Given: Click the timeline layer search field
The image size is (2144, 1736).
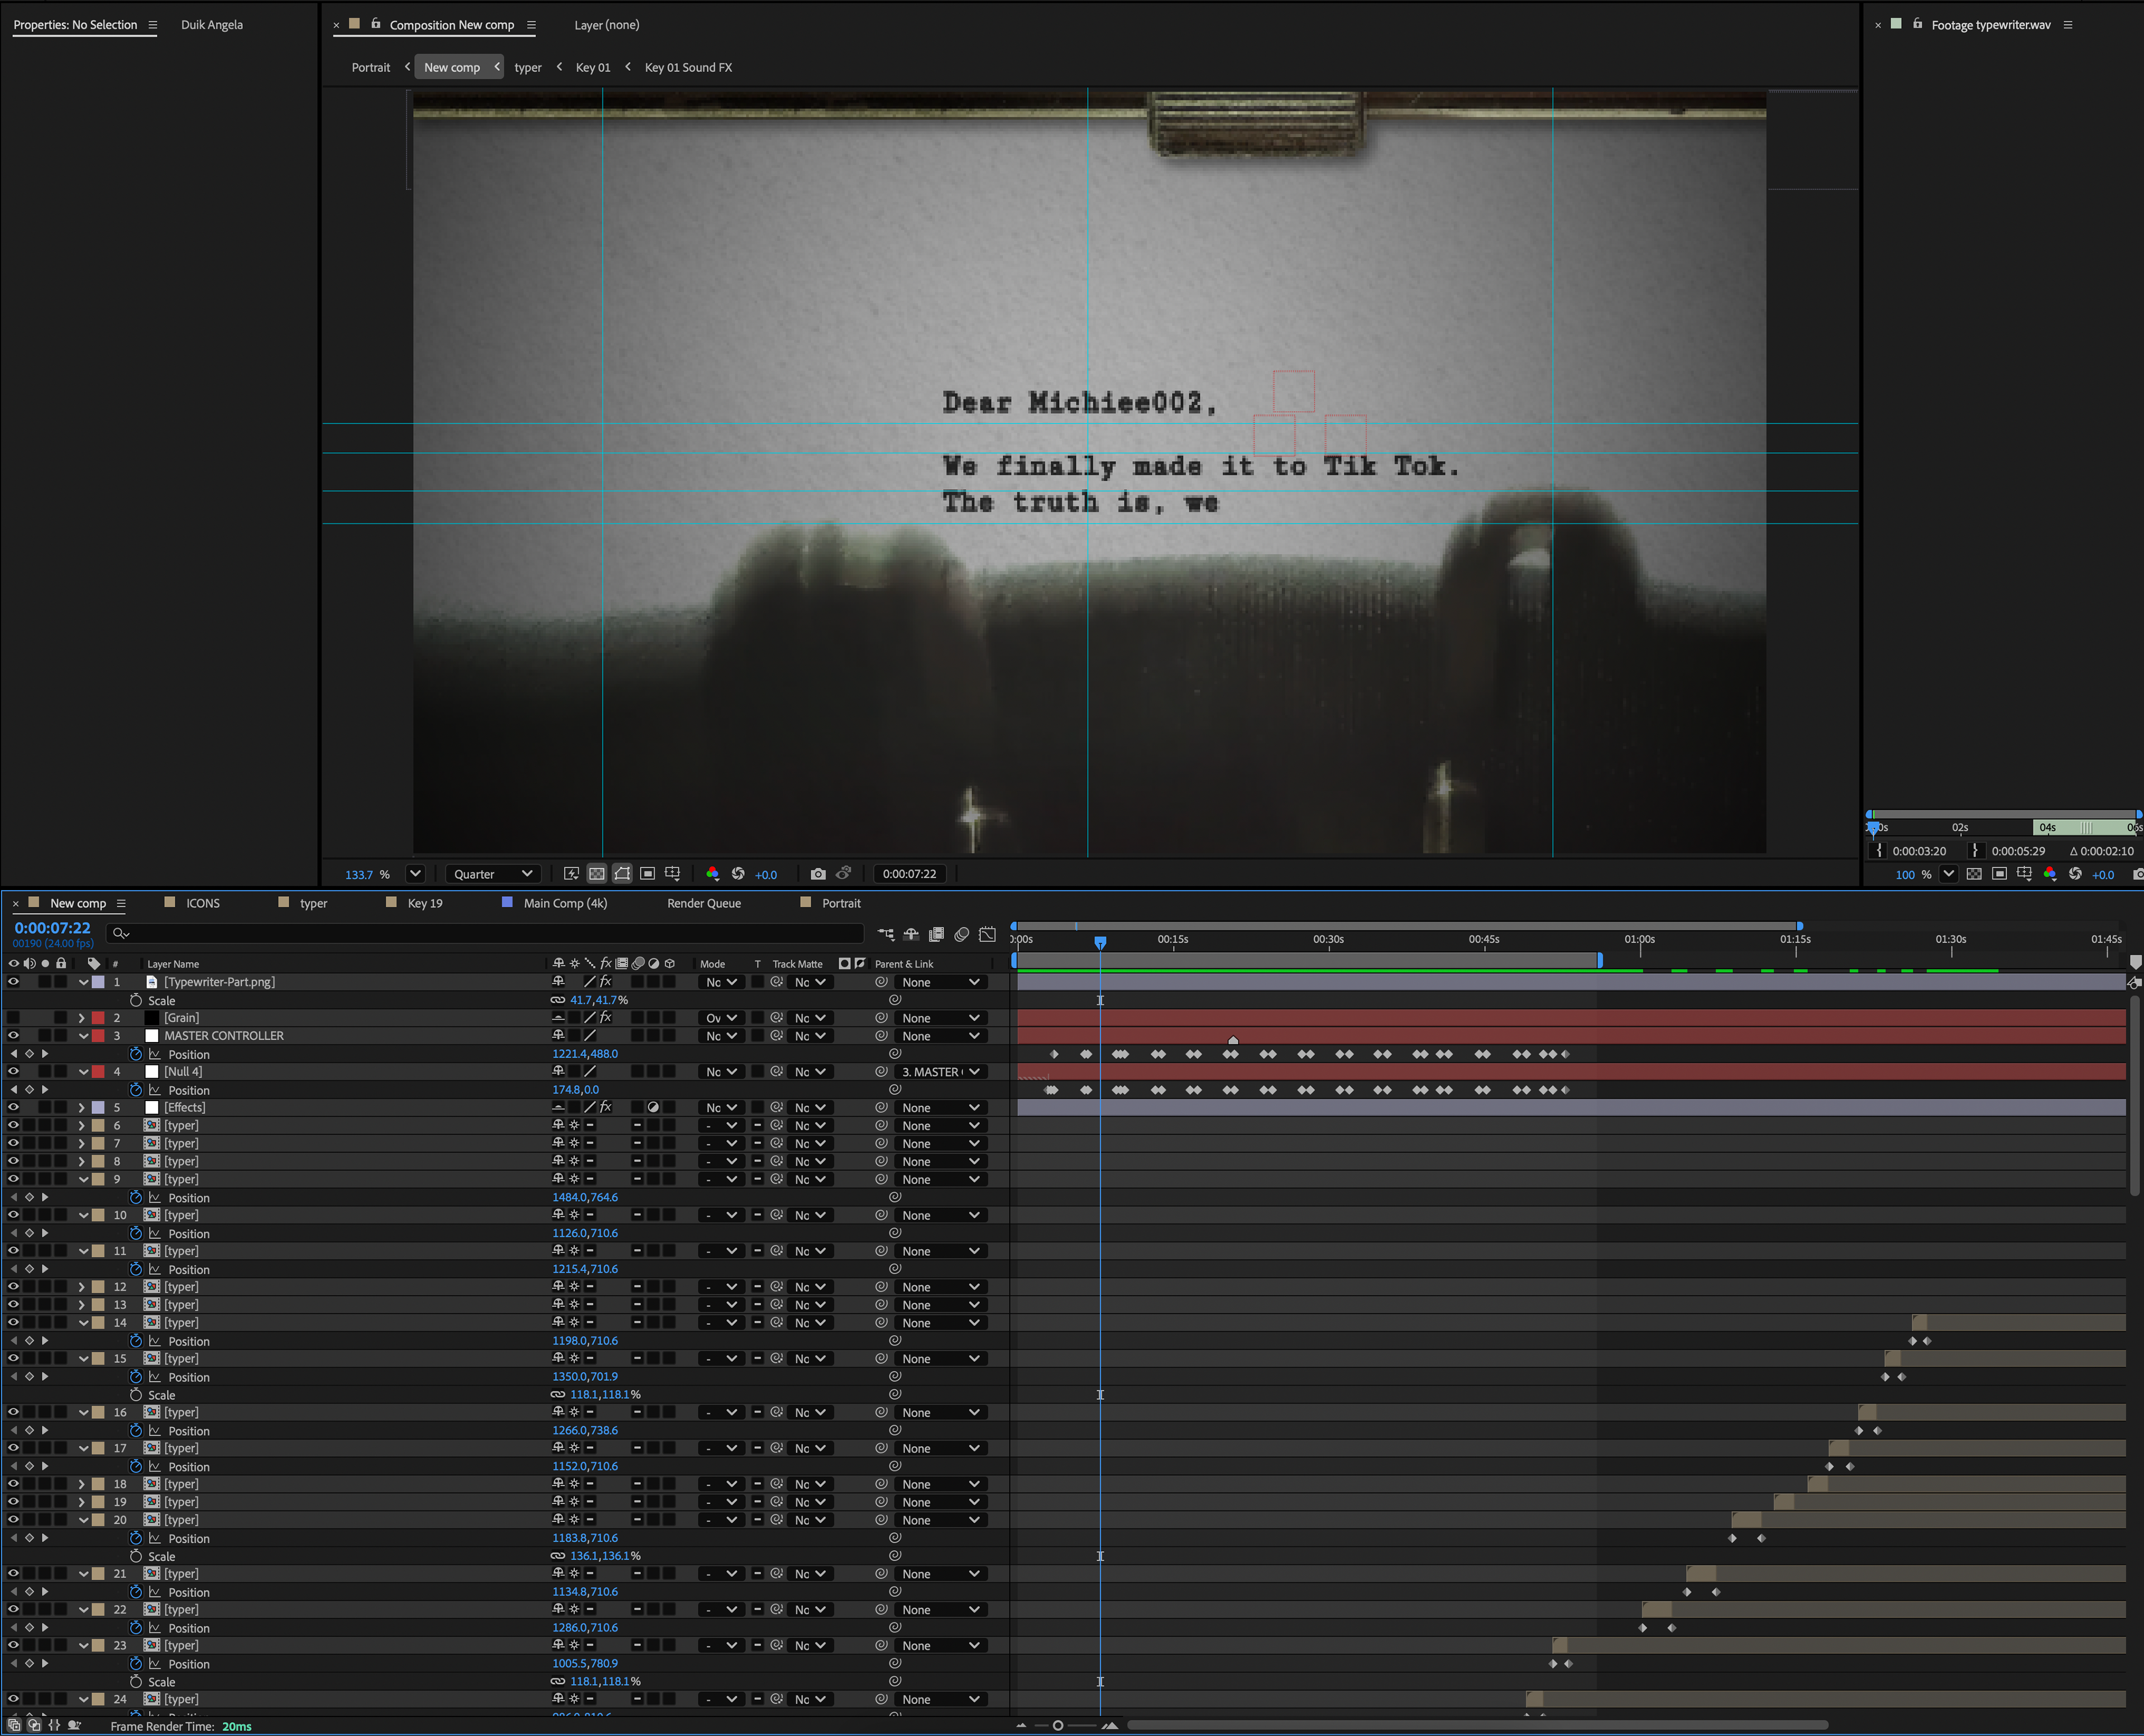Looking at the screenshot, I should [x=490, y=933].
